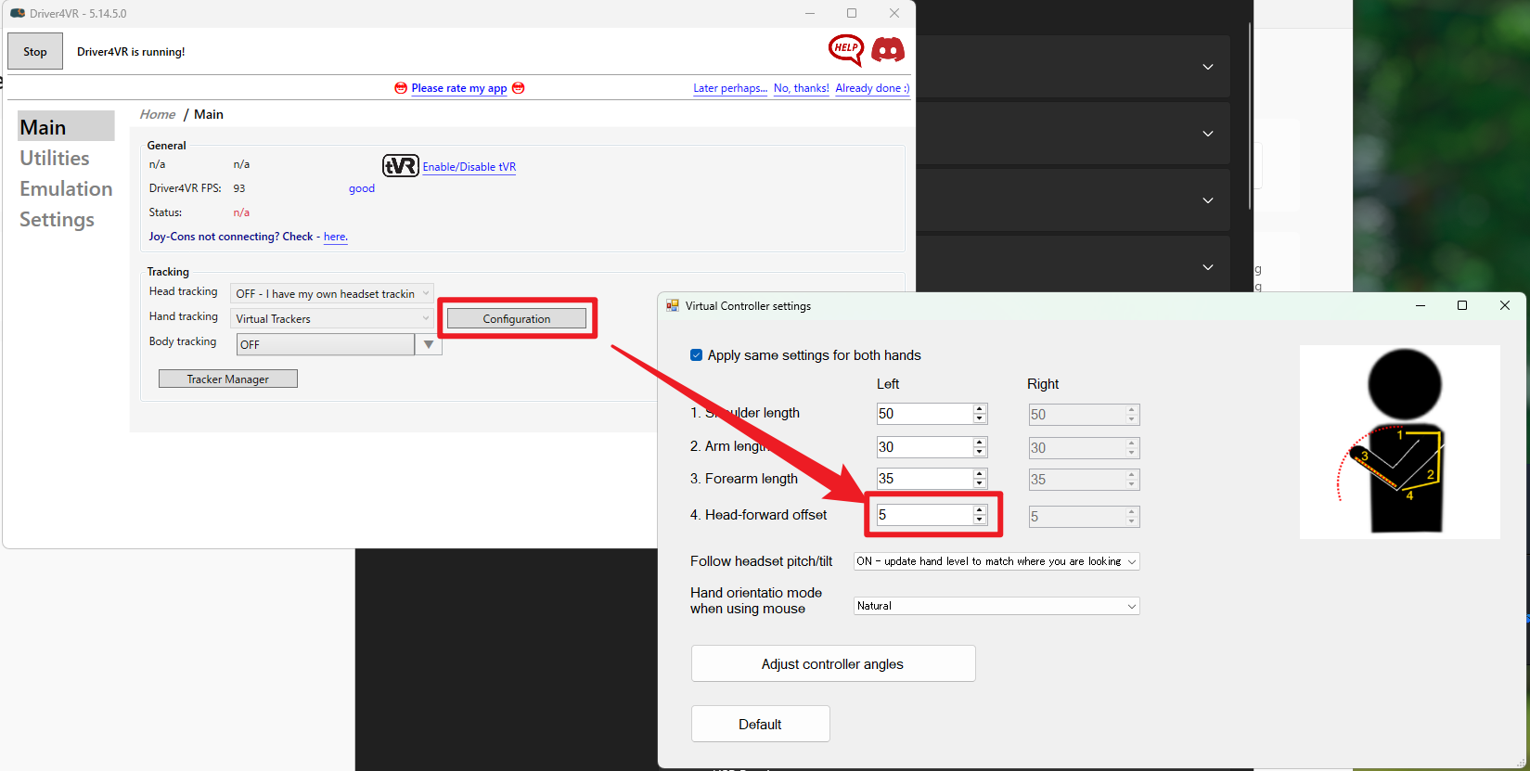Reset values with Default button
The width and height of the screenshot is (1530, 771).
[x=761, y=724]
